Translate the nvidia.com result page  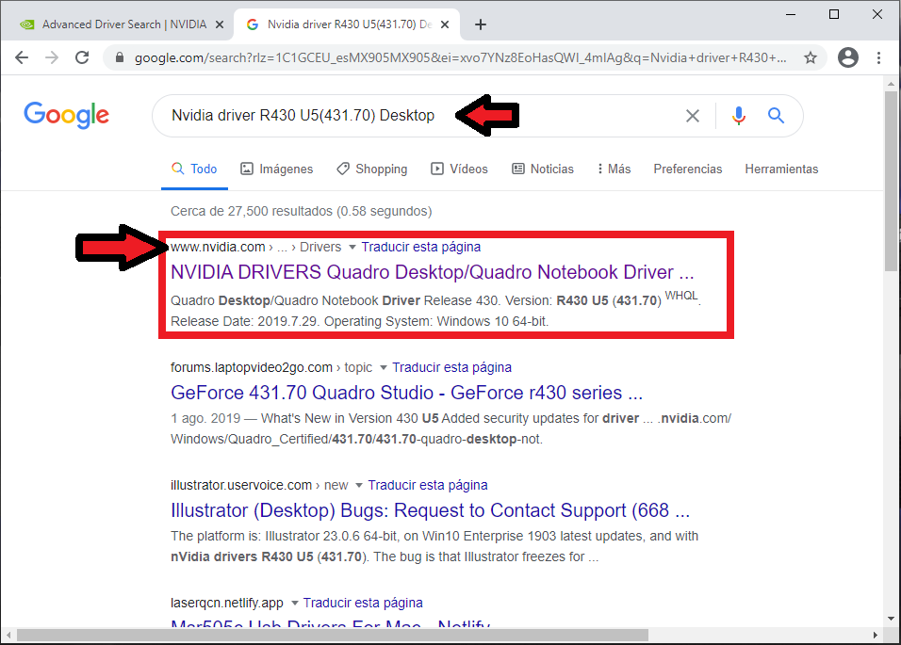420,247
